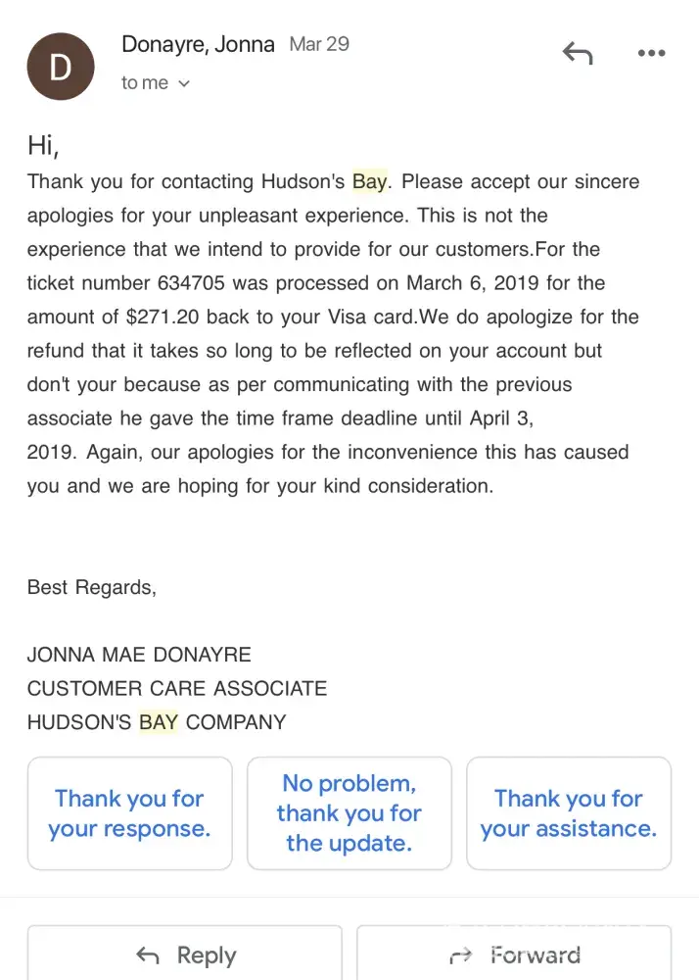Pick the "No problem, thank you for the update." reply
Viewport: 699px width, 980px height.
pos(349,813)
